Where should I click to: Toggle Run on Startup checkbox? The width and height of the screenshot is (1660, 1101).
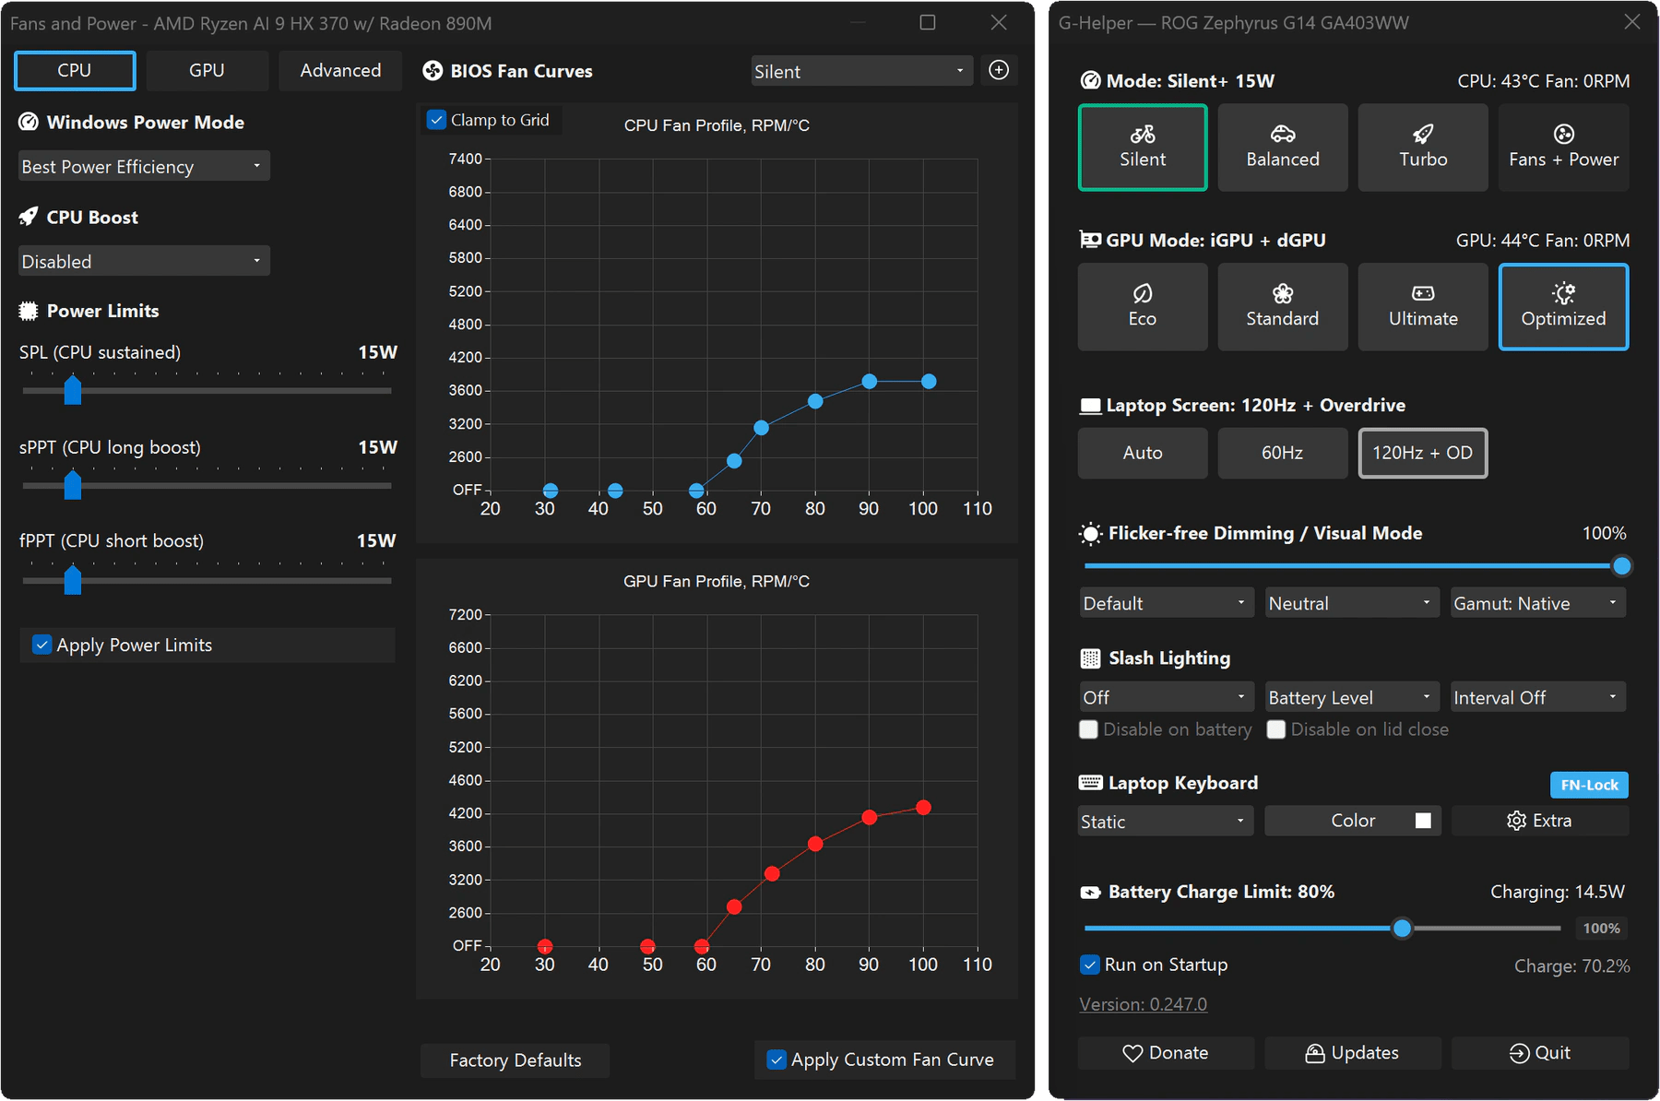pos(1090,965)
